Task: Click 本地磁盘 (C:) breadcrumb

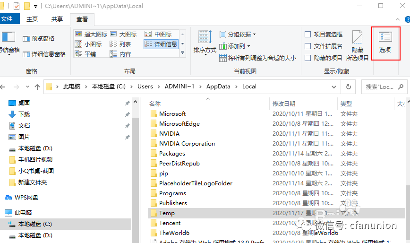Action: tap(109, 87)
